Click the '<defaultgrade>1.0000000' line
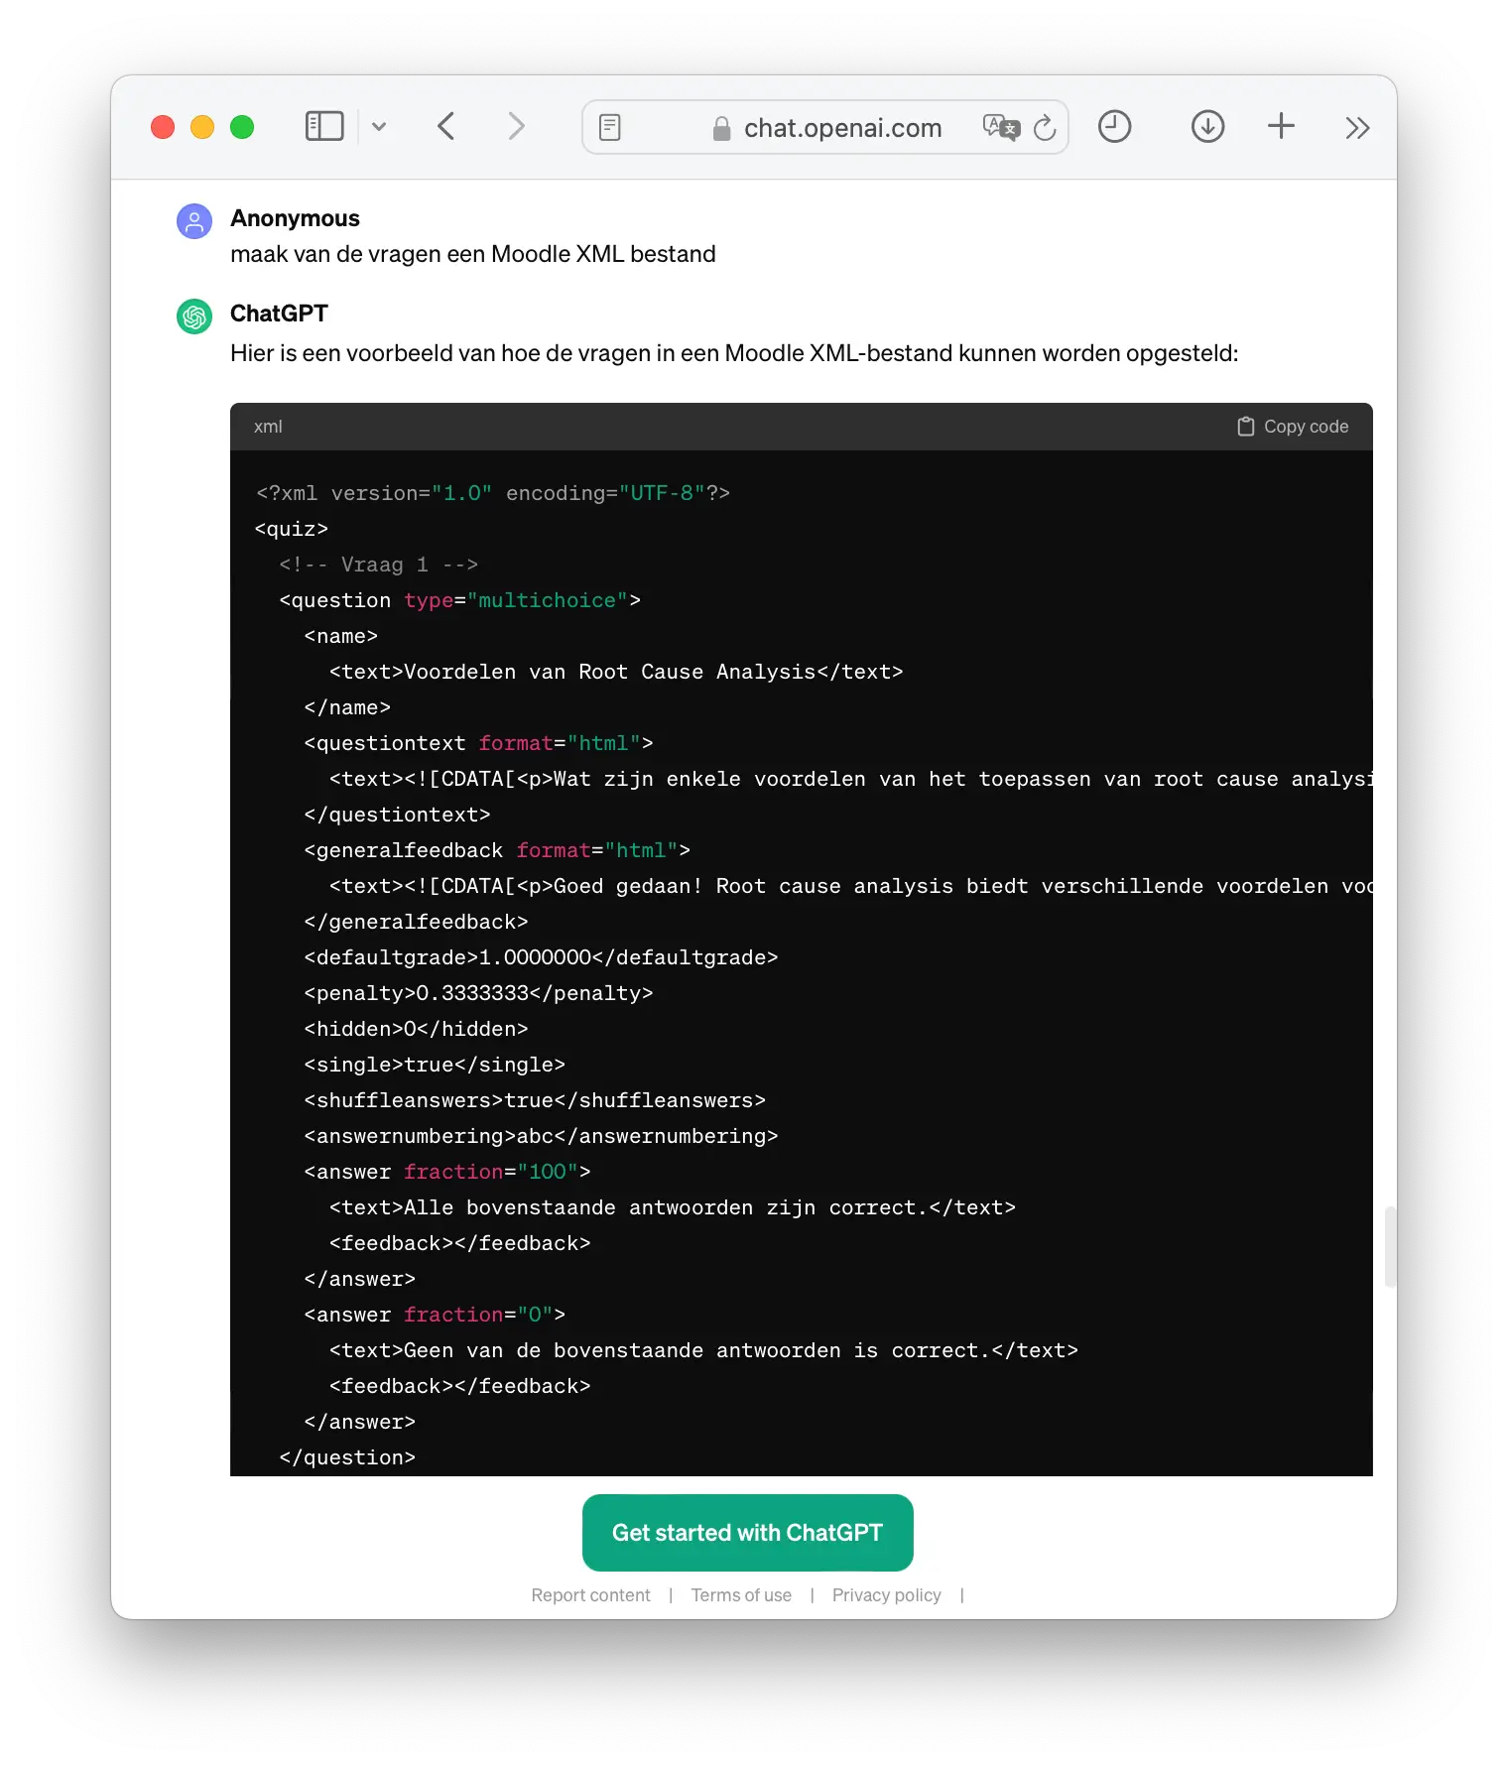Image resolution: width=1508 pixels, height=1766 pixels. point(541,957)
